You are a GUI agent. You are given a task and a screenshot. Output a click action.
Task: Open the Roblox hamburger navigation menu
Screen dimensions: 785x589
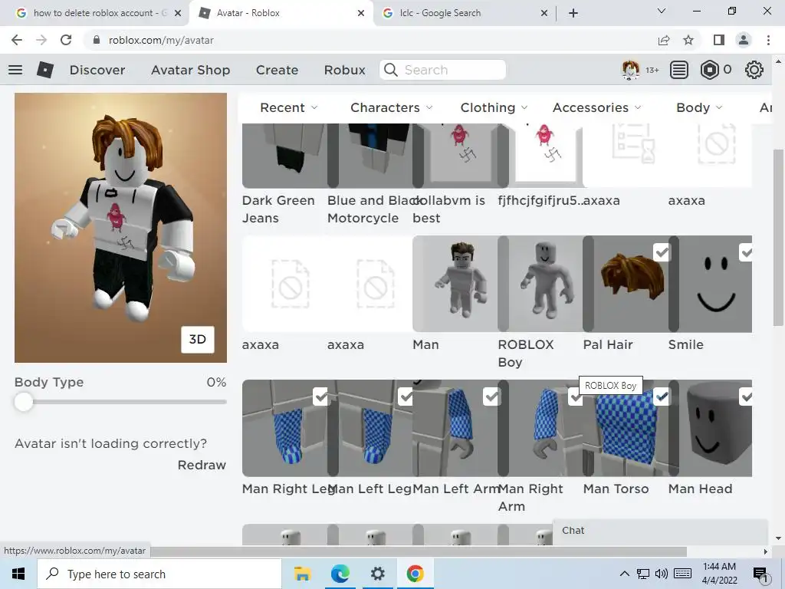tap(15, 70)
